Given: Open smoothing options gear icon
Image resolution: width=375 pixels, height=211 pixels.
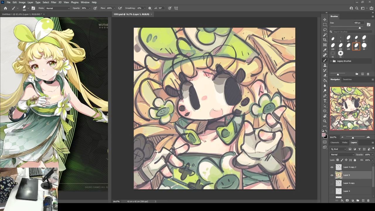Looking at the screenshot, I should coord(150,8).
